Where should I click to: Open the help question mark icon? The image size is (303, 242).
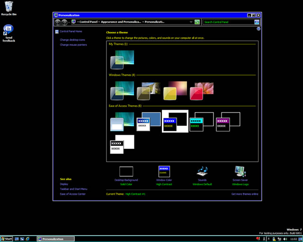[x=258, y=29]
